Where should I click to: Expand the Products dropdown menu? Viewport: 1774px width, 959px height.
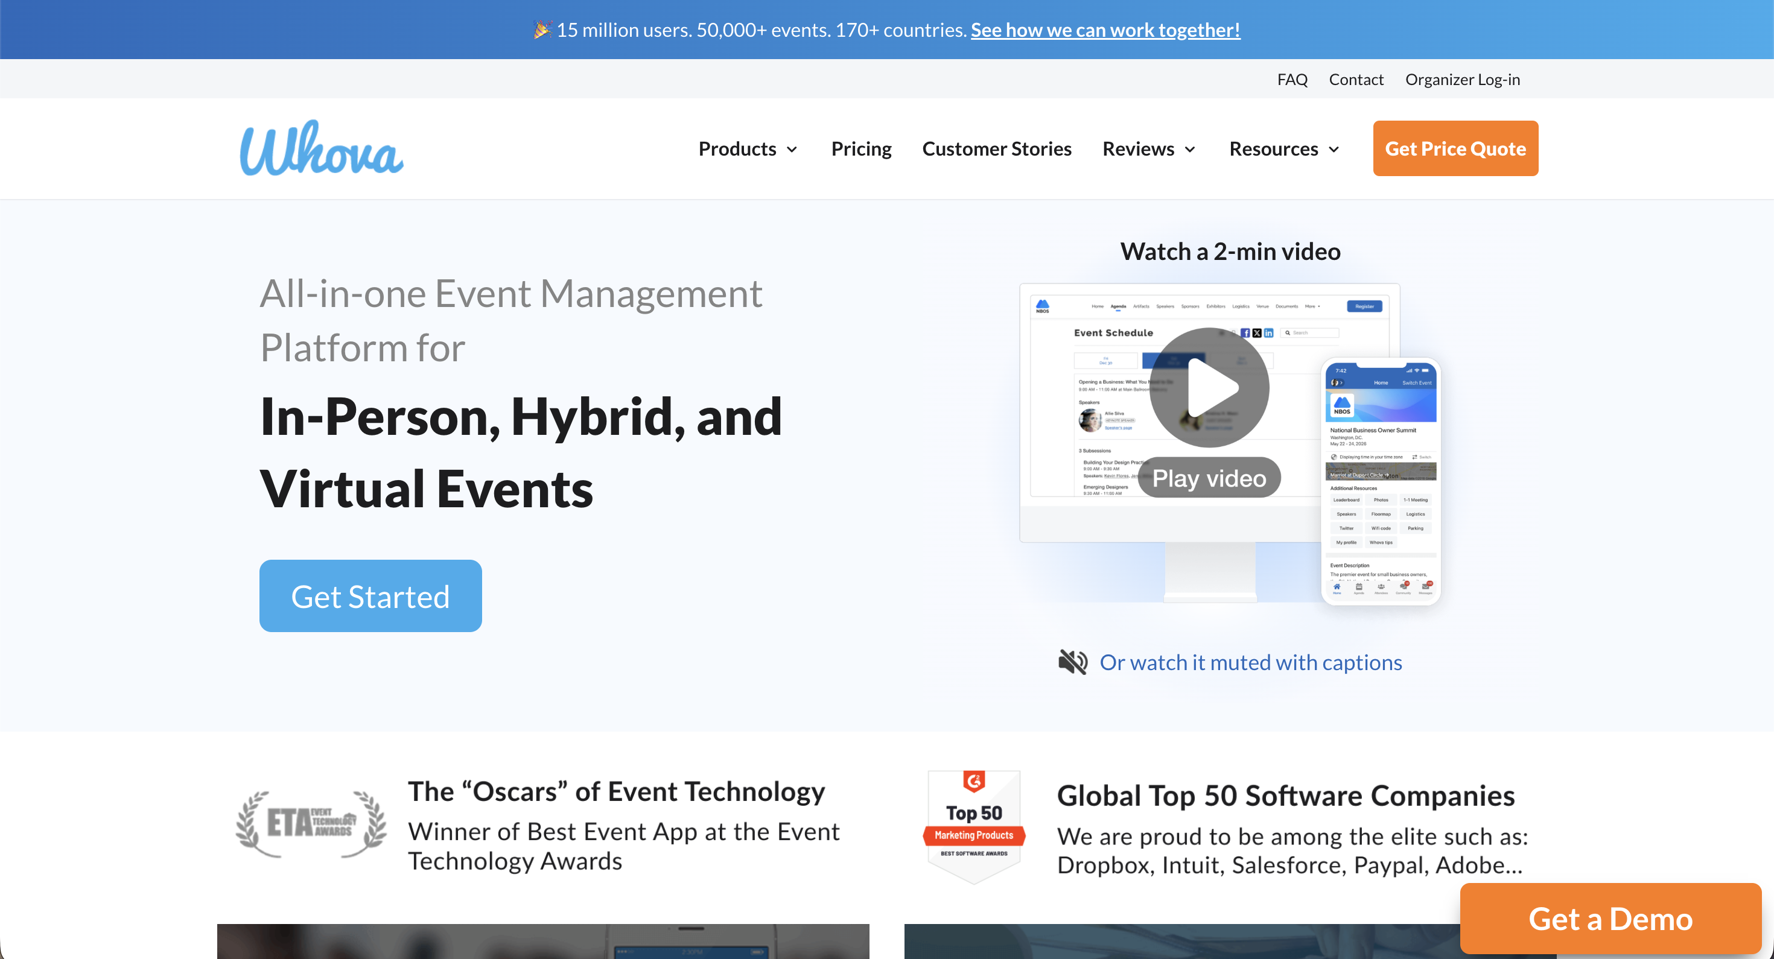[748, 149]
